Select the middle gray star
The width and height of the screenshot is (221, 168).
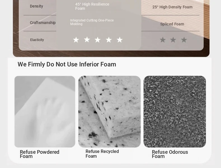point(173,40)
